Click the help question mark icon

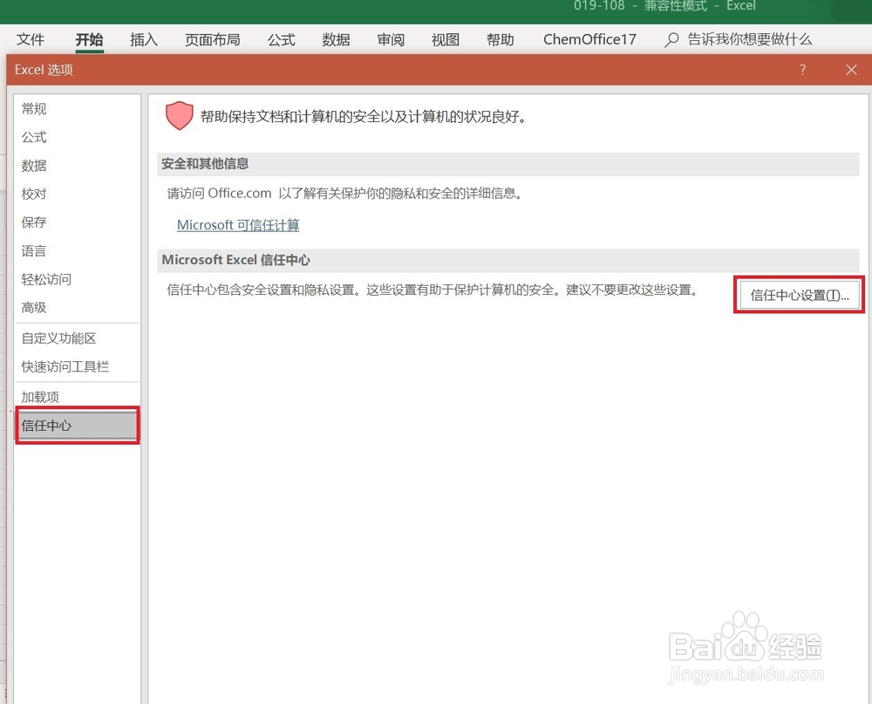coord(802,70)
